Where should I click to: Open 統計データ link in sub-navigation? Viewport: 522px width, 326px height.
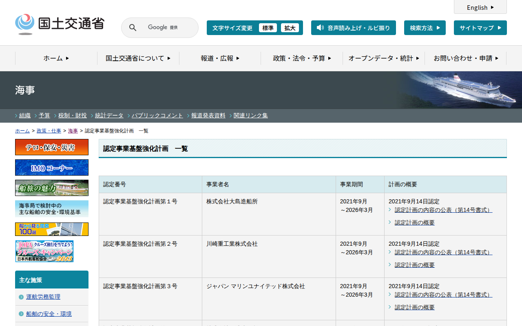click(x=109, y=115)
